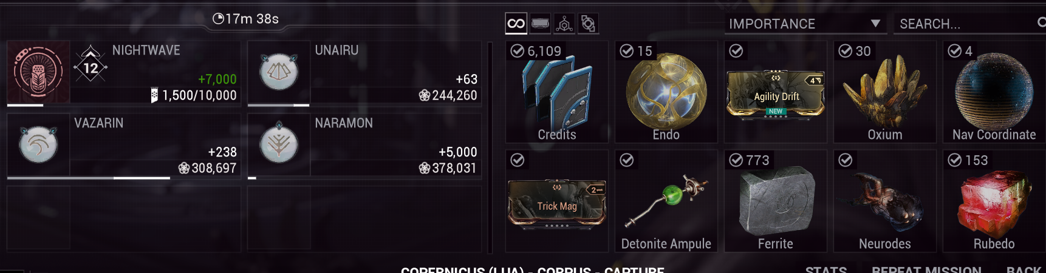Toggle the checkmark on Endo reward
The width and height of the screenshot is (1046, 273).
627,51
